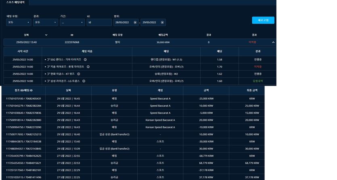Toggle sort chevron next to 날짜 header
The image size is (337, 180).
[46, 35]
